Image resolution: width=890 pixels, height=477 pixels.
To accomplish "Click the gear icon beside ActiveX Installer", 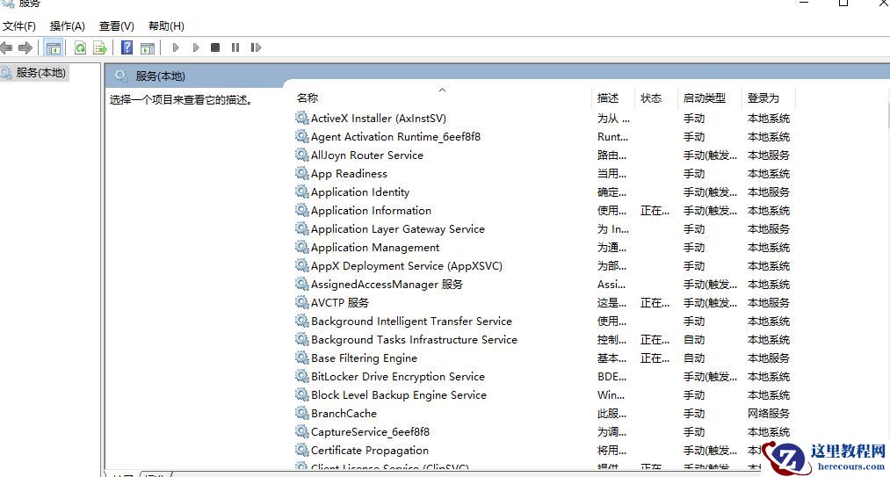I will 302,118.
